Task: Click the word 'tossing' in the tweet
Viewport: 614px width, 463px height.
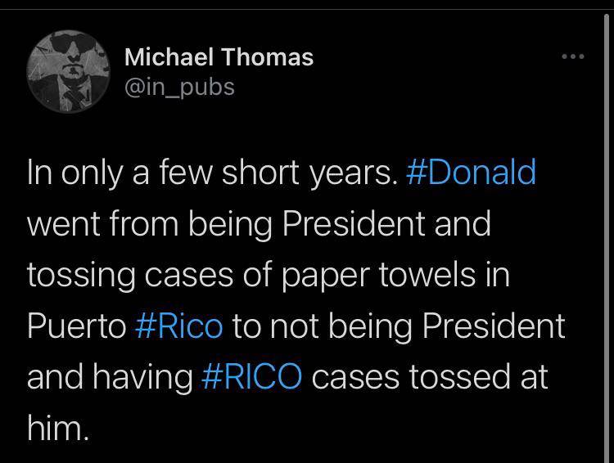Action: tap(74, 275)
